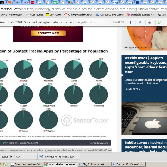Screen dimensions: 167x167
Task: Open uTorrent from quick launch
Action: tap(5, 164)
